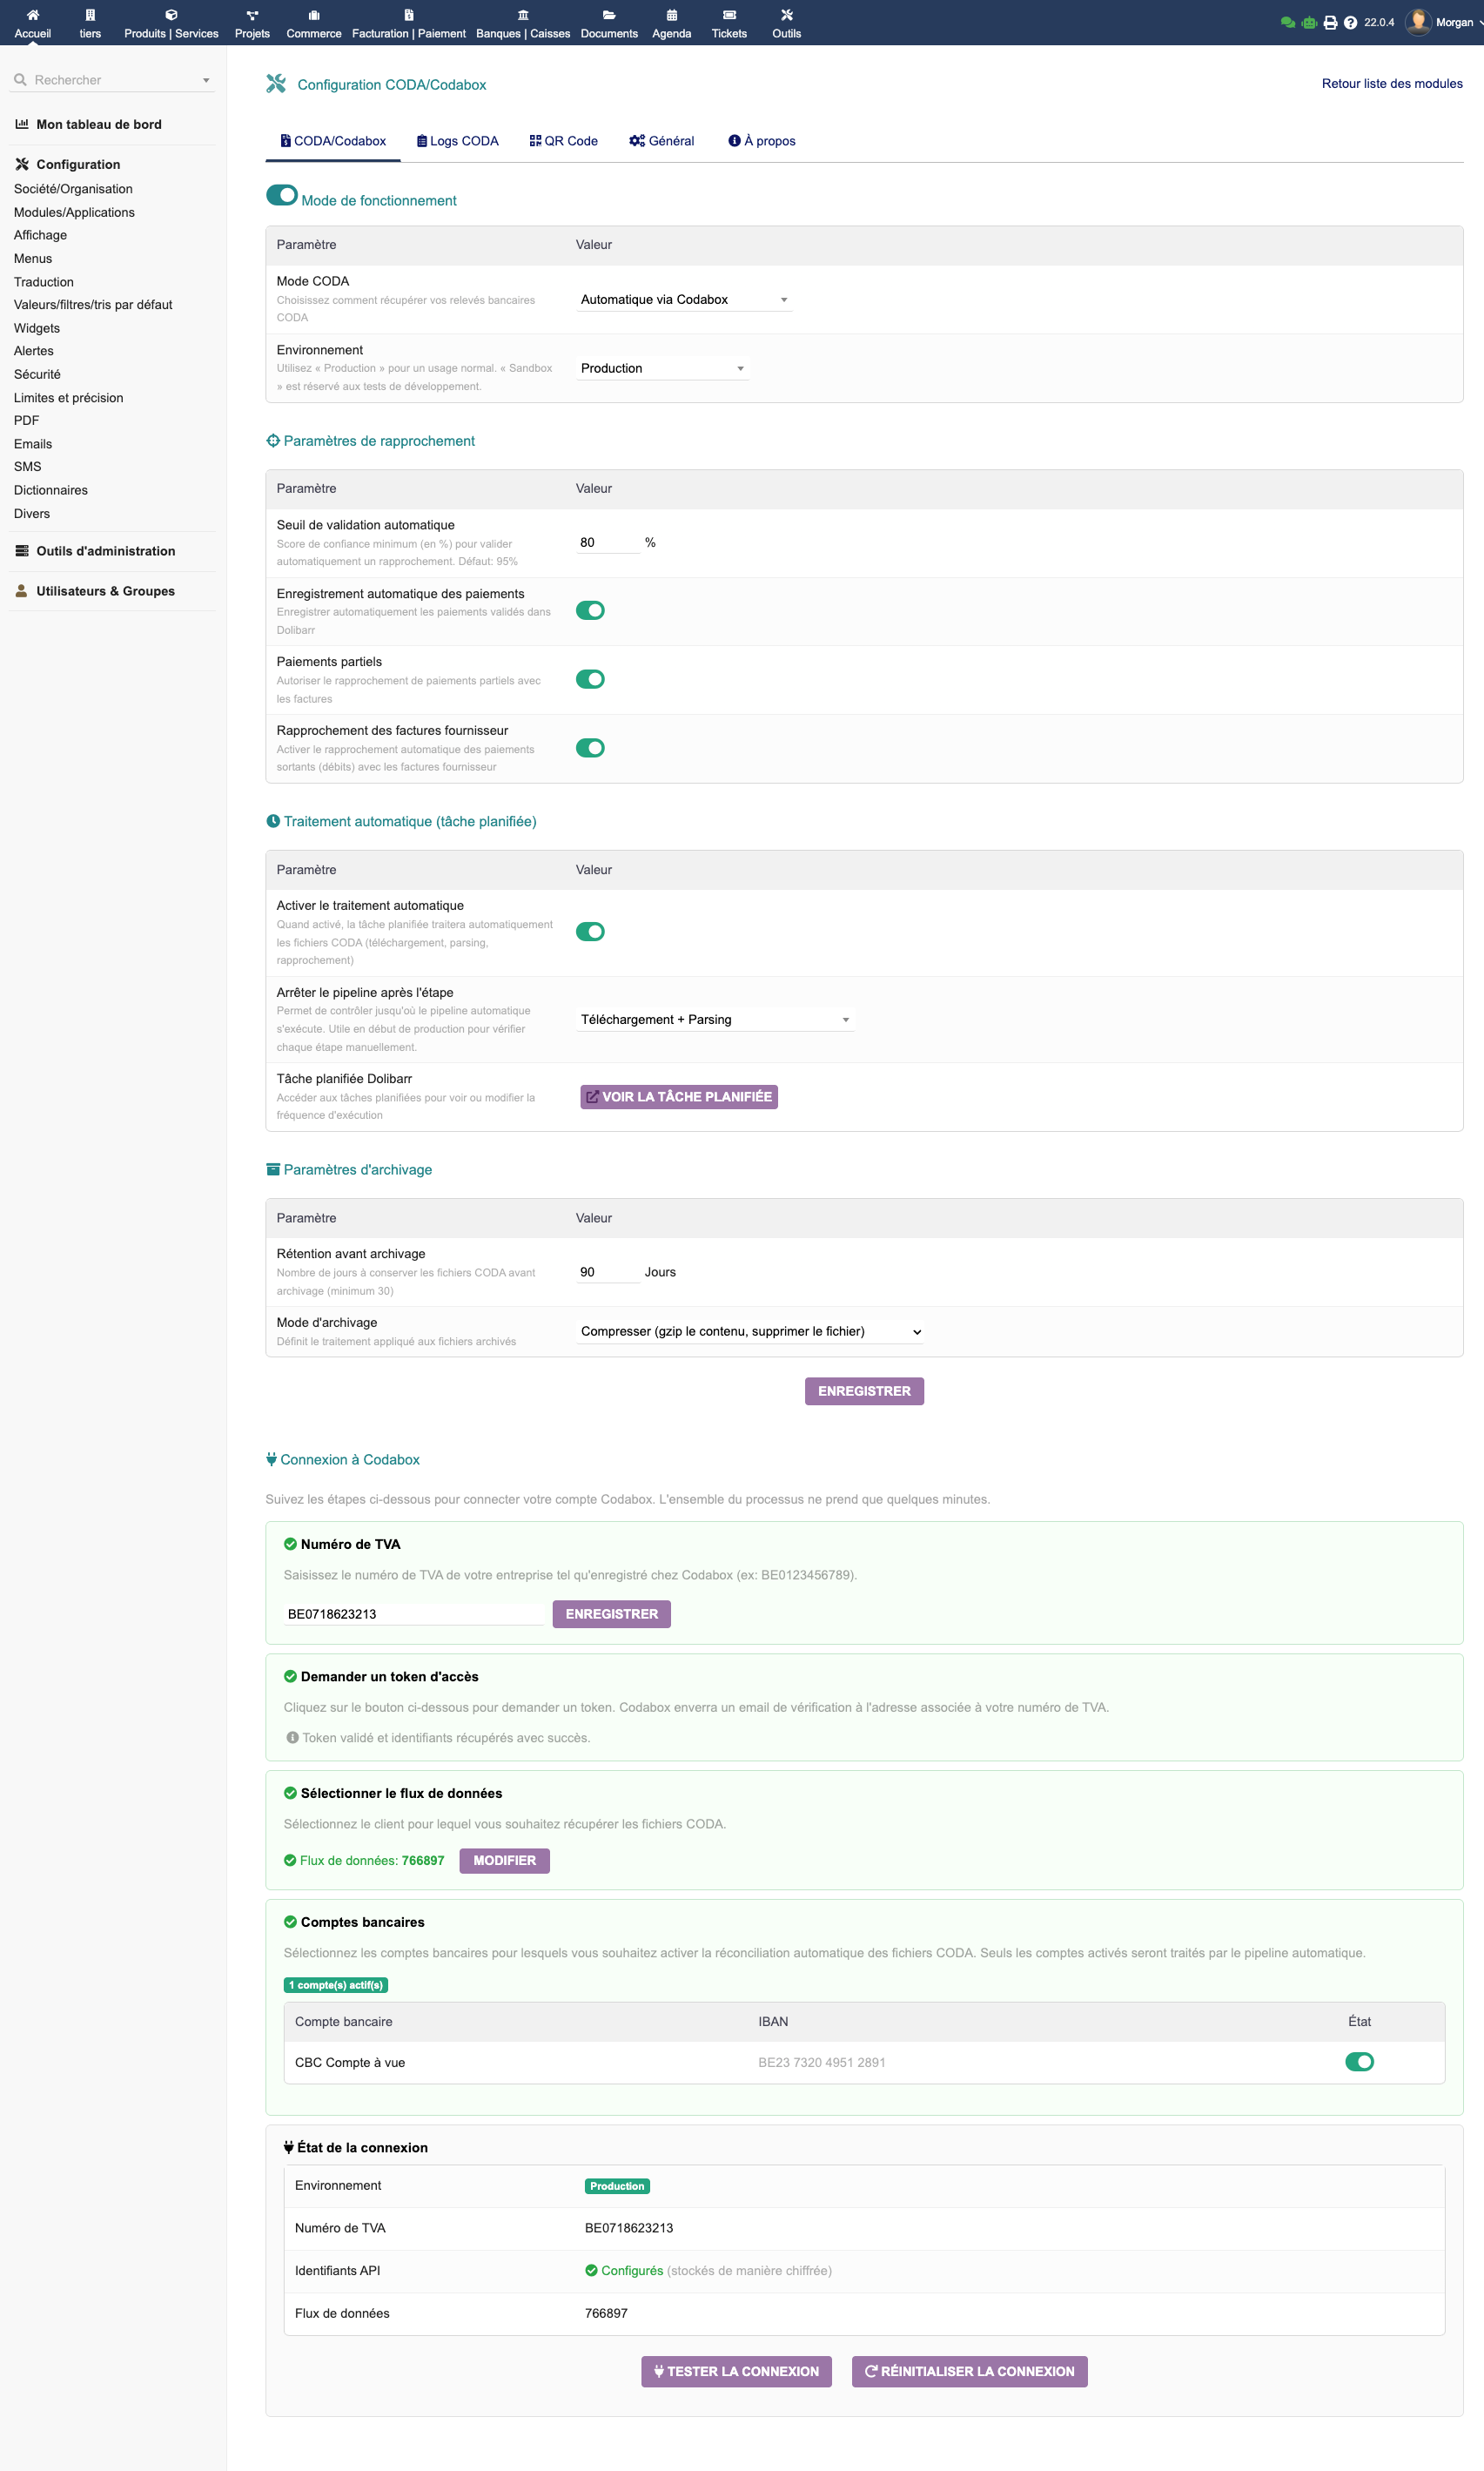
Task: Switch to the Logs CODA tab
Action: 457,140
